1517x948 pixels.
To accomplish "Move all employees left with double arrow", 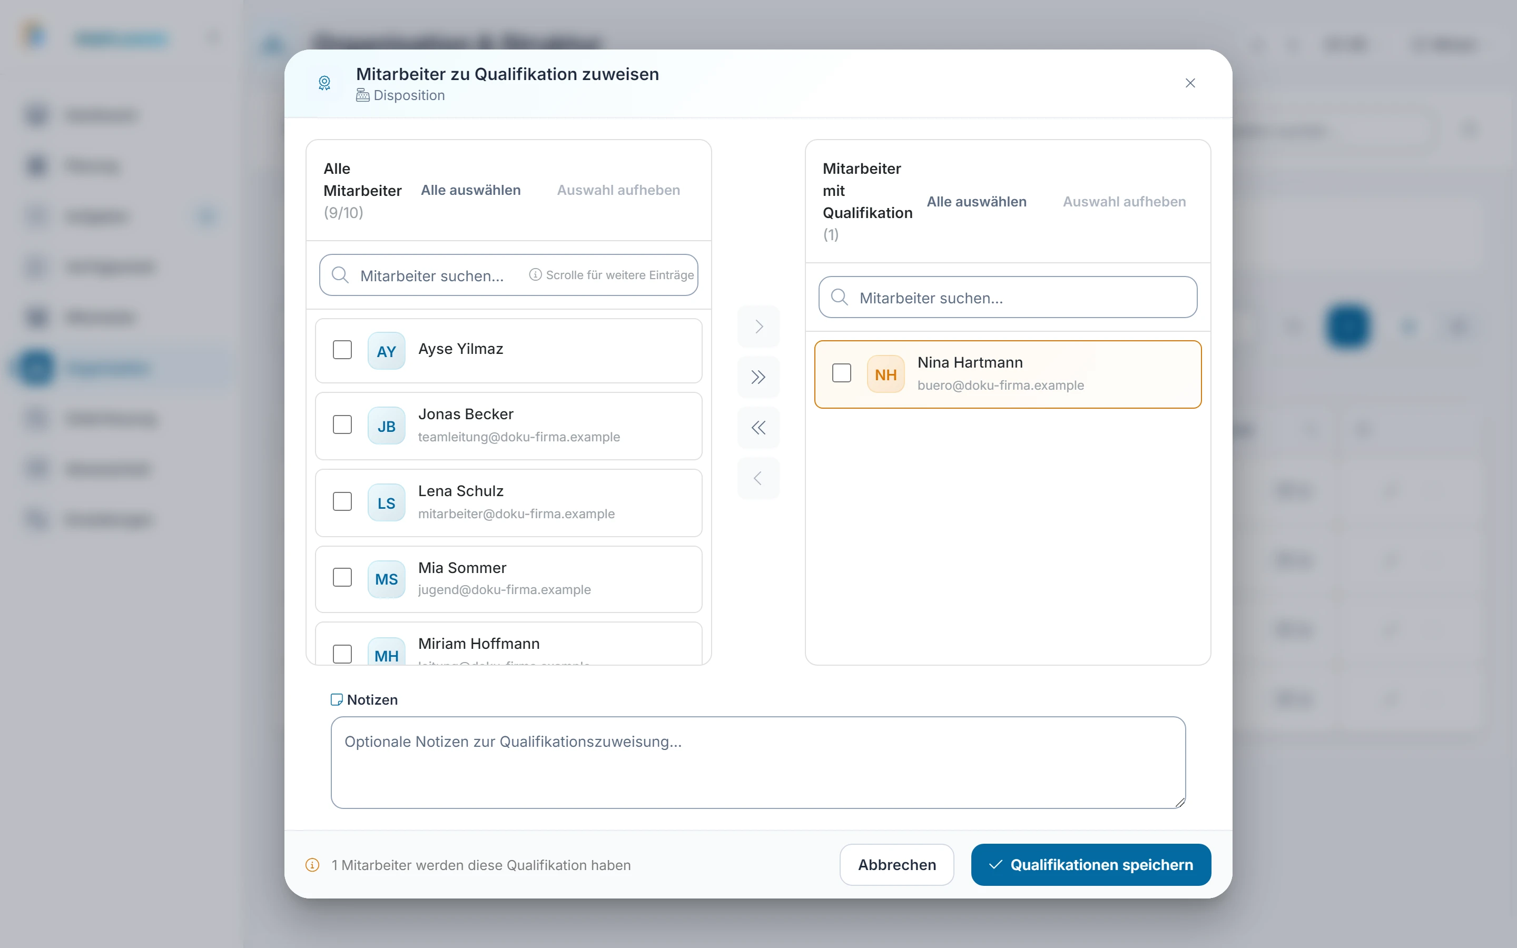I will pos(758,428).
